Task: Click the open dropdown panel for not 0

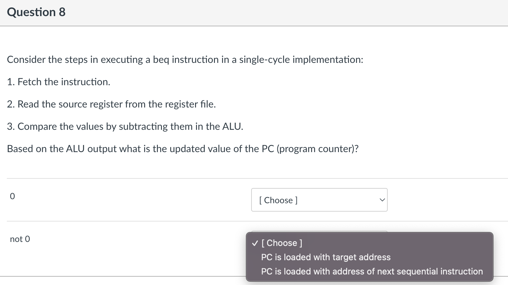Action: click(x=369, y=257)
